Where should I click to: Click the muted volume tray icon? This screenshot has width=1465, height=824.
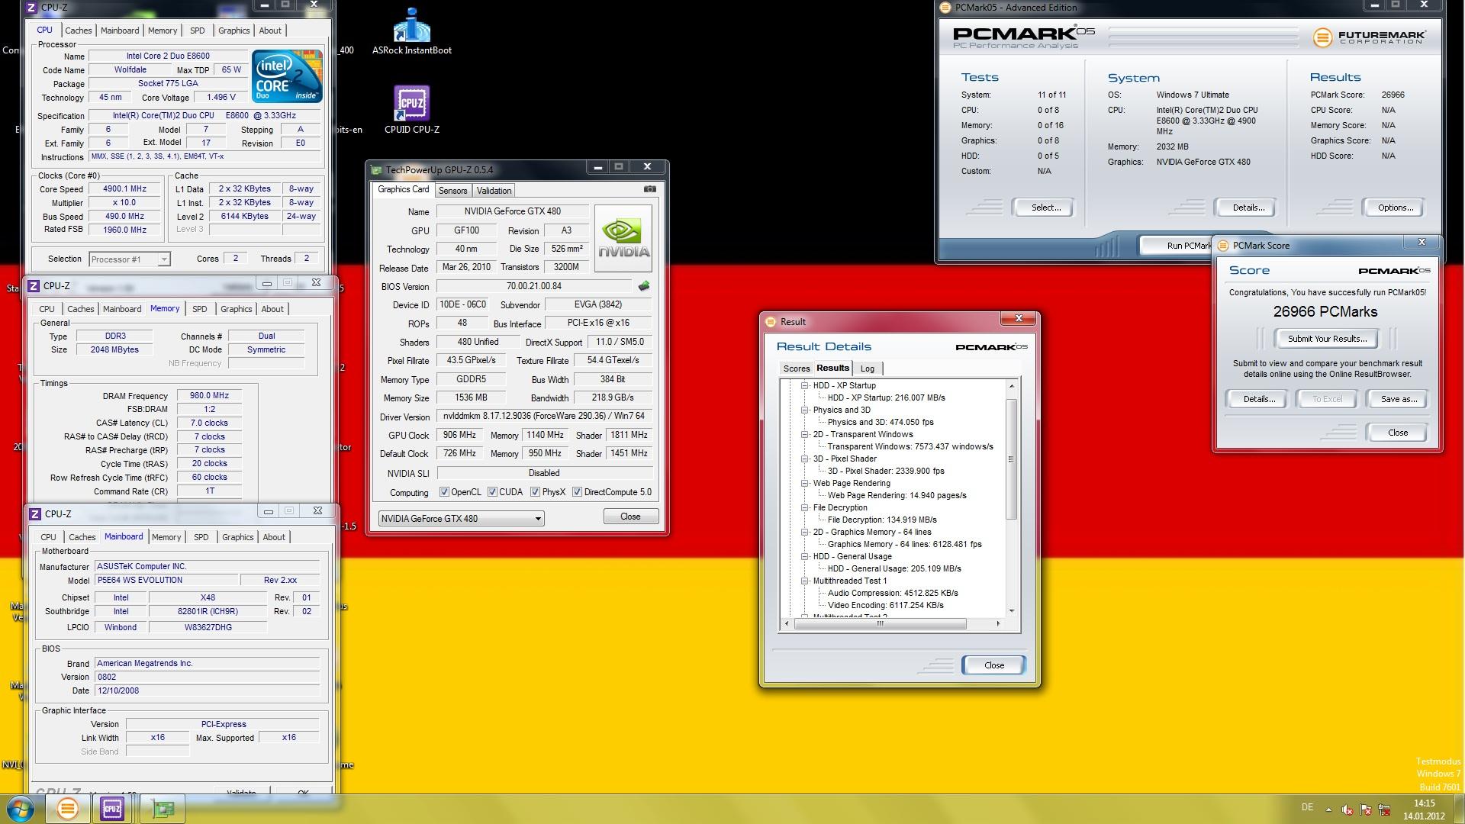coord(1347,810)
